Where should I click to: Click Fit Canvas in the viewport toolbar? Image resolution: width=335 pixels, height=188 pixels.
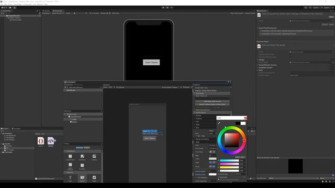click(x=120, y=87)
